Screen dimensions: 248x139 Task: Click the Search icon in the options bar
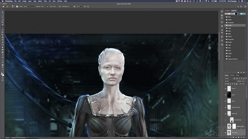click(x=238, y=6)
